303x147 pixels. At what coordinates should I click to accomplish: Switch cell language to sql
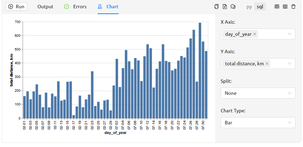point(260,7)
